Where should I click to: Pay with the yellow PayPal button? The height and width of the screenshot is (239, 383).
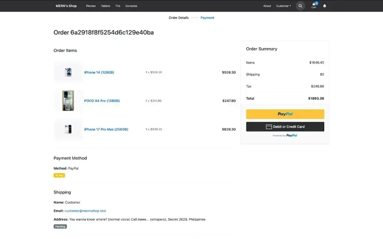pyautogui.click(x=285, y=114)
